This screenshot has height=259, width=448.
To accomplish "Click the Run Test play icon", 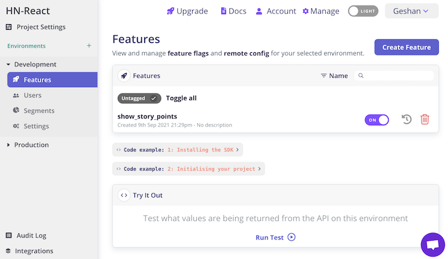I will pyautogui.click(x=292, y=238).
